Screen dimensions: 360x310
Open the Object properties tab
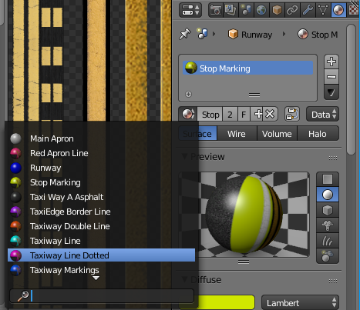click(277, 10)
